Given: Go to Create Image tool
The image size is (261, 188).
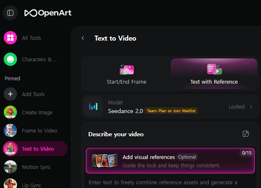Looking at the screenshot, I should (37, 113).
